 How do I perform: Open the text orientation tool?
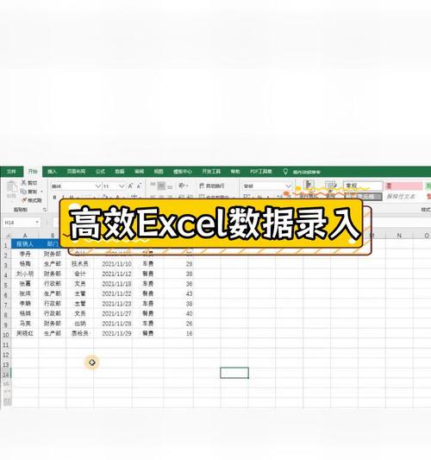(x=181, y=186)
